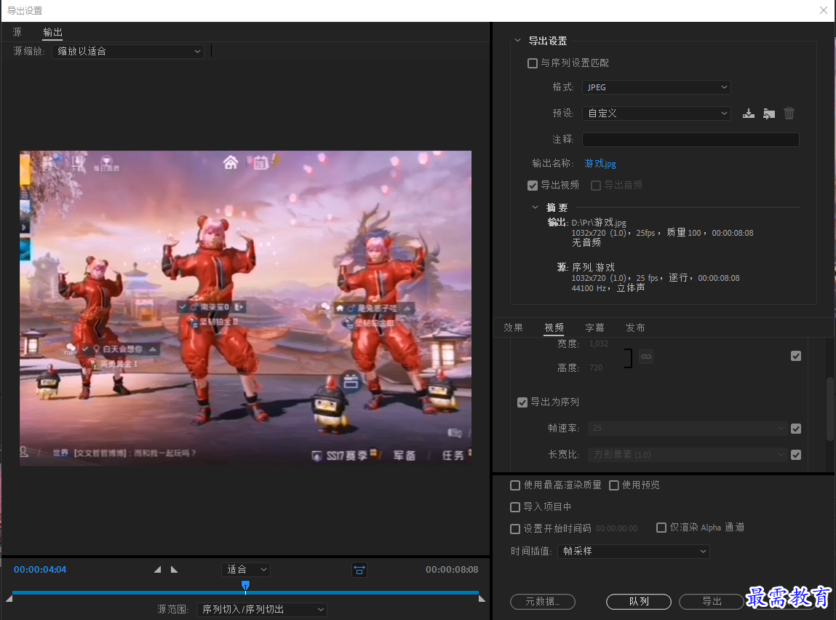Enable Use Maximum Render Quality
The height and width of the screenshot is (620, 836).
tap(515, 485)
